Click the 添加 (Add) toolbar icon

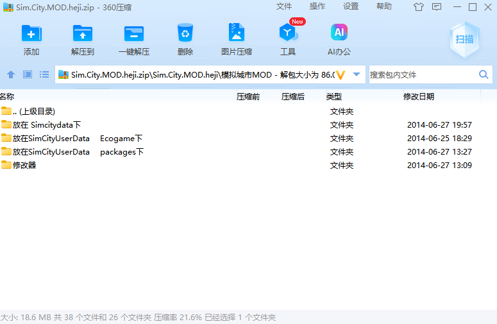coord(31,33)
